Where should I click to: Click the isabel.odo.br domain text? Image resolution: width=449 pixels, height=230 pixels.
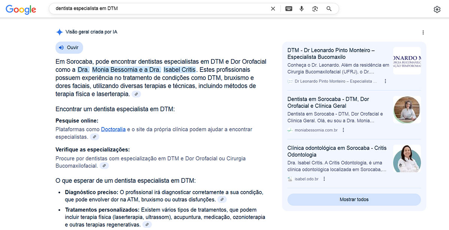click(x=307, y=179)
